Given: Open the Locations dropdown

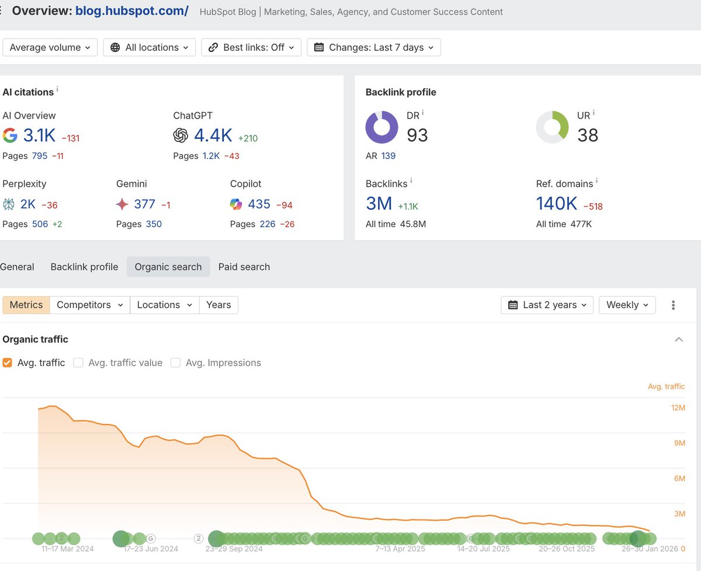Looking at the screenshot, I should click(164, 305).
